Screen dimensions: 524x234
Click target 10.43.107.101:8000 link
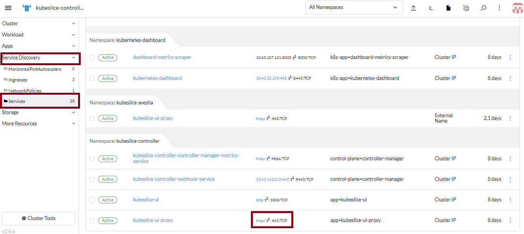[x=273, y=58]
